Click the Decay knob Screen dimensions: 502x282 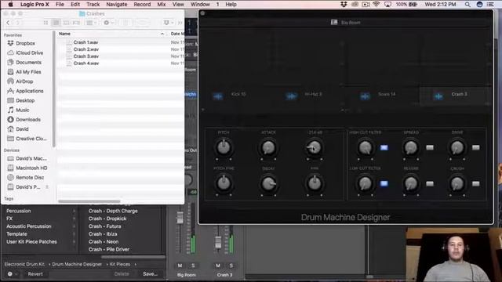268,183
